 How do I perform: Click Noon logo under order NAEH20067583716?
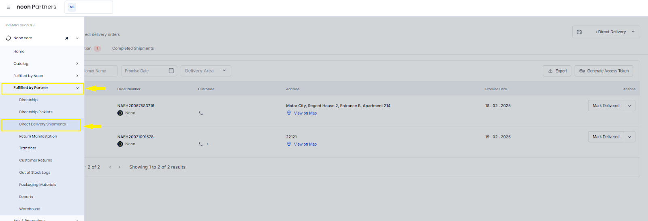pyautogui.click(x=120, y=113)
